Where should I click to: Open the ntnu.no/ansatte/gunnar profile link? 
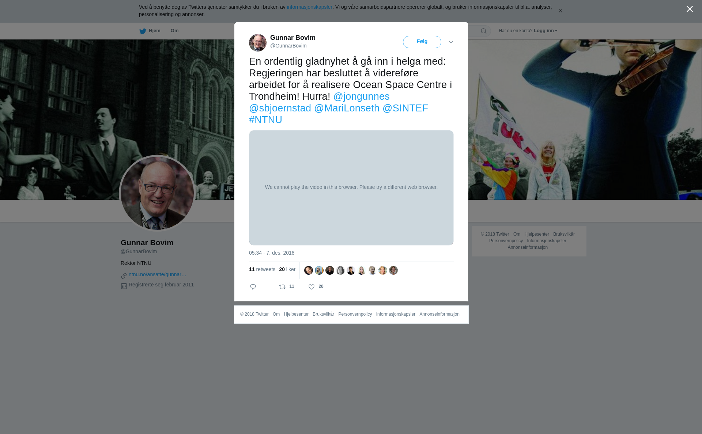click(x=158, y=274)
